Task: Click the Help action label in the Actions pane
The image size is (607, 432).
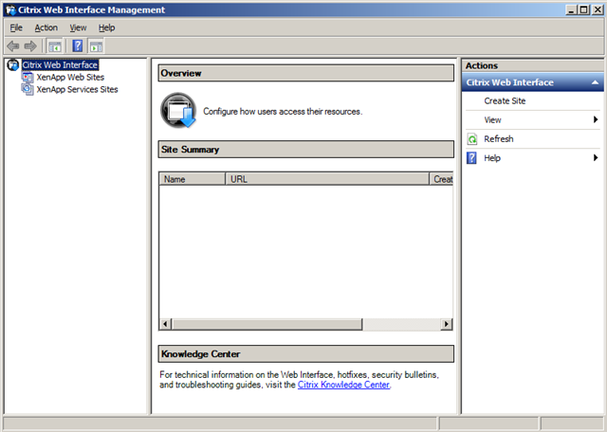Action: (492, 158)
